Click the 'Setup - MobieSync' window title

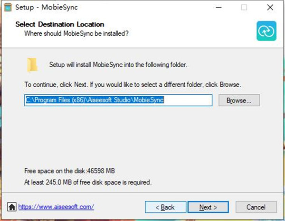47,8
